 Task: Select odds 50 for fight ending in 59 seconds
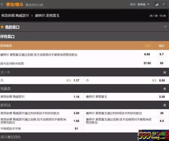click(162, 63)
